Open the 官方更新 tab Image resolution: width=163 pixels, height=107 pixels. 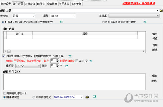(x=76, y=4)
